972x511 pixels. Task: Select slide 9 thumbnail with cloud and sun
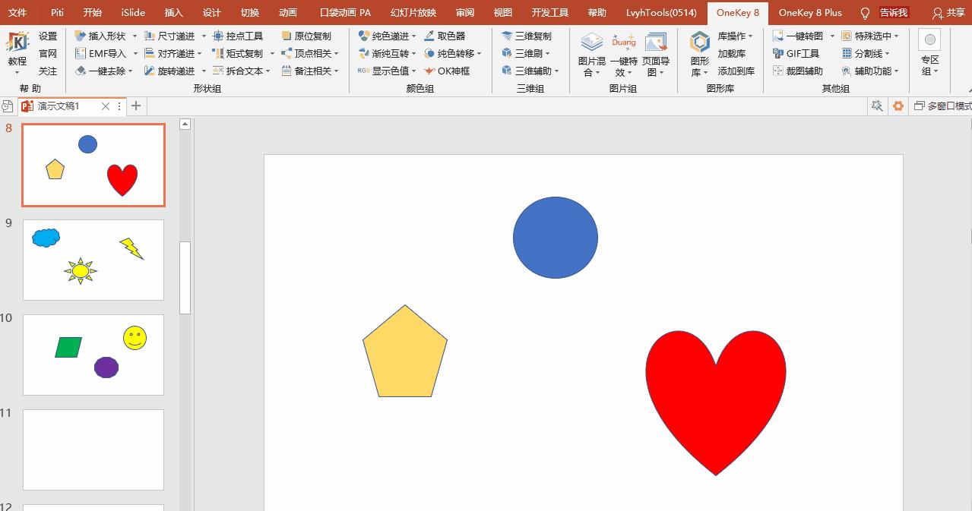93,260
